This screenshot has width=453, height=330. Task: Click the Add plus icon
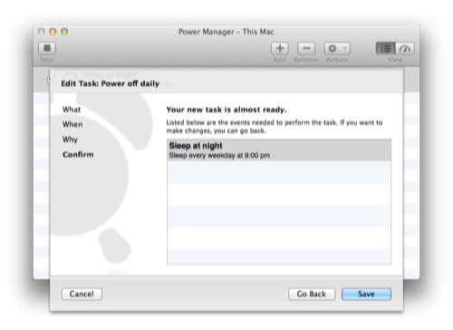(x=280, y=48)
